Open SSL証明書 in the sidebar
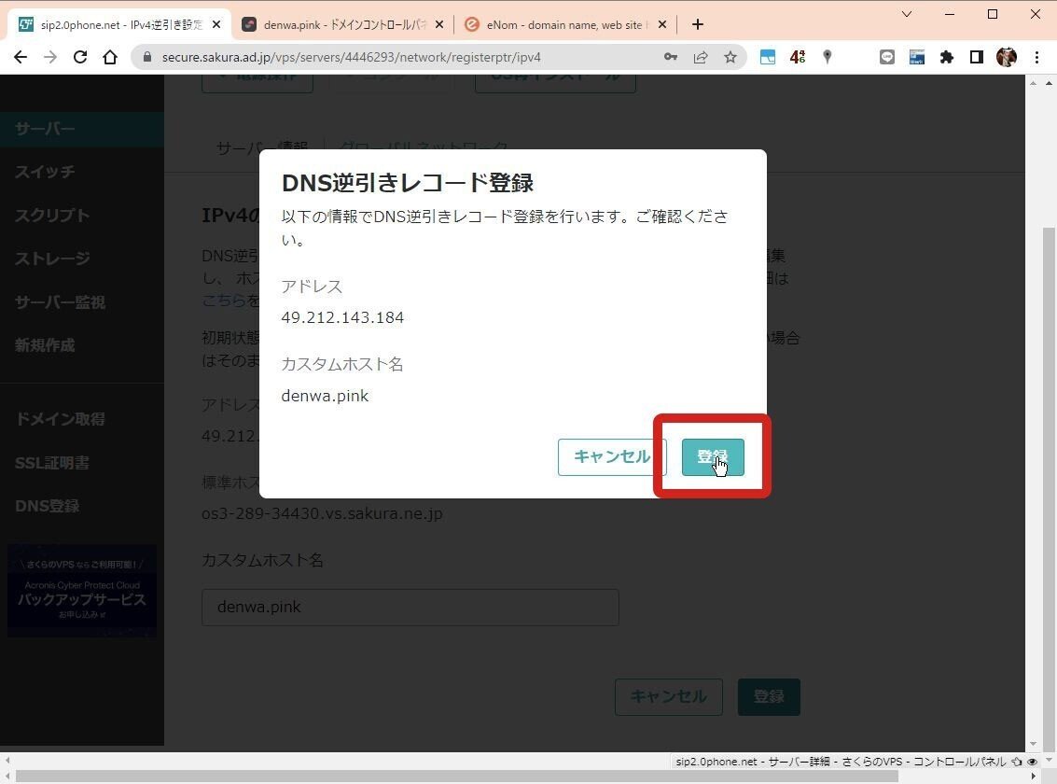 [x=52, y=463]
